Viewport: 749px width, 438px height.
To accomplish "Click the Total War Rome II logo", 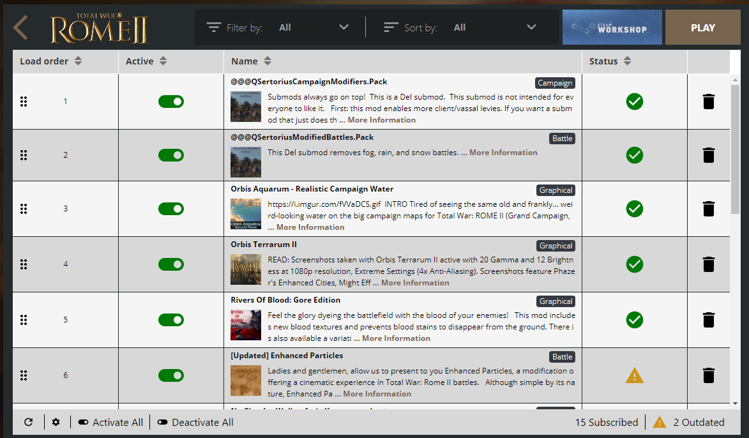I will click(x=100, y=28).
